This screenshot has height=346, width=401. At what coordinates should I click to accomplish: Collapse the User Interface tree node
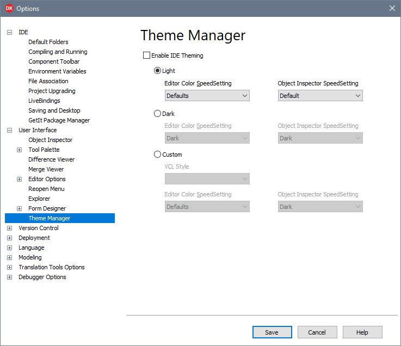(x=9, y=130)
